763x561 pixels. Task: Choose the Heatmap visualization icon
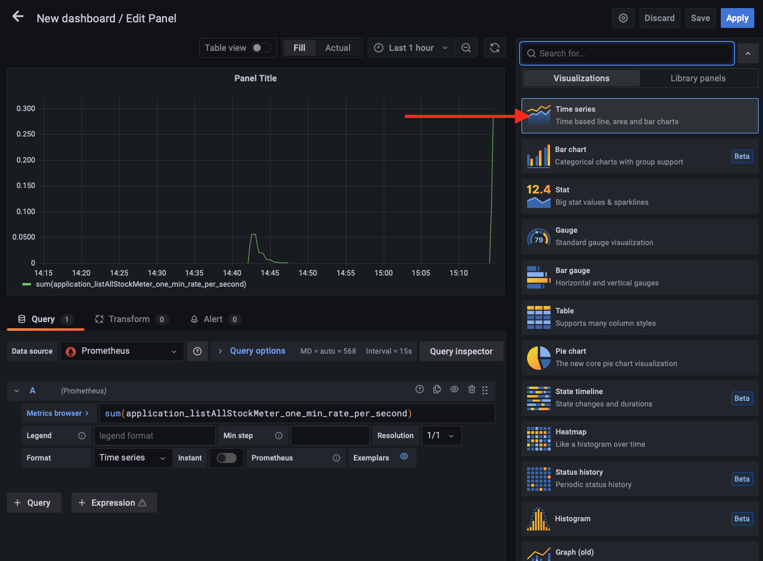point(539,438)
